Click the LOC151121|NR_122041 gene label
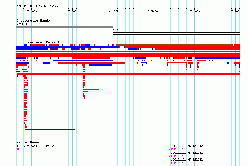 (x=187, y=153)
